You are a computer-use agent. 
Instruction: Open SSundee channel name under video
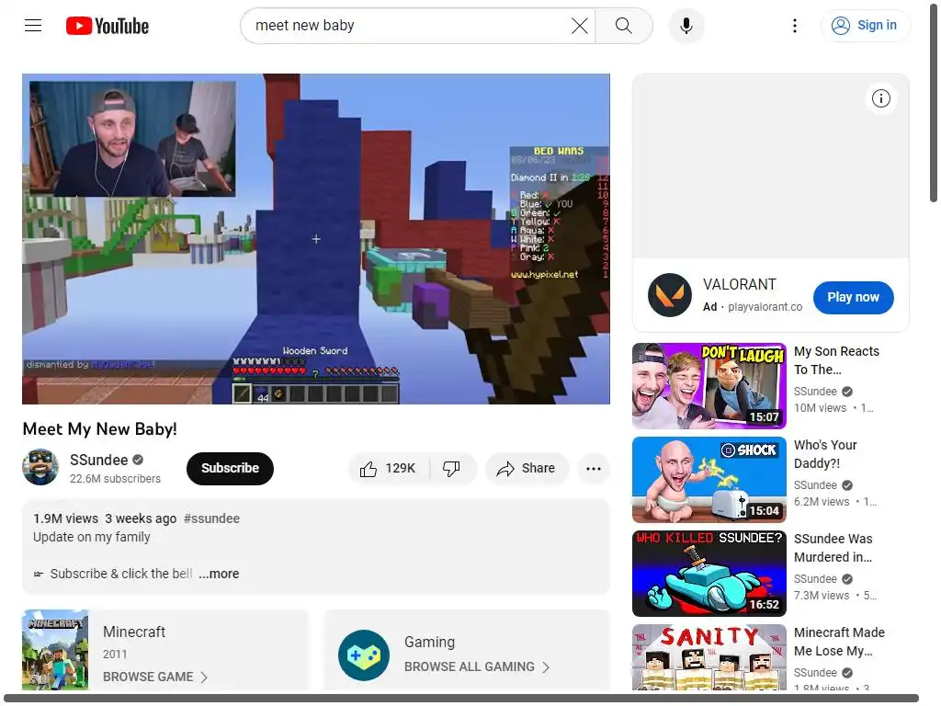(x=99, y=460)
